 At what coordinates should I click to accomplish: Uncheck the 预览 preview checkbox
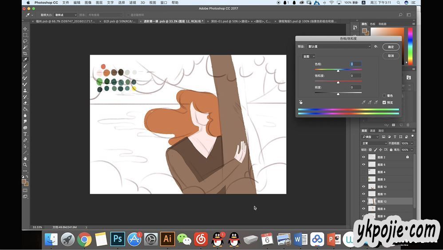click(384, 102)
